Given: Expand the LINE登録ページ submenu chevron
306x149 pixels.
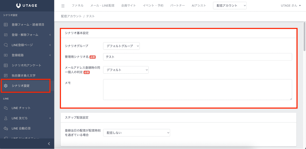Looking at the screenshot, I should coord(50,45).
